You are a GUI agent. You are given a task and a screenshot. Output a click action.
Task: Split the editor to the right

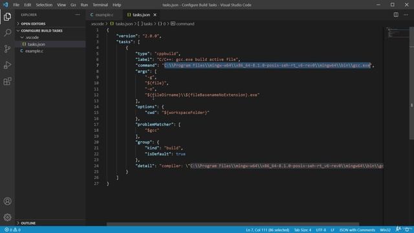tap(396, 15)
